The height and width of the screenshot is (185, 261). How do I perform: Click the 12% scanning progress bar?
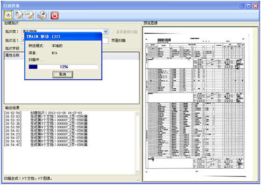(63, 67)
